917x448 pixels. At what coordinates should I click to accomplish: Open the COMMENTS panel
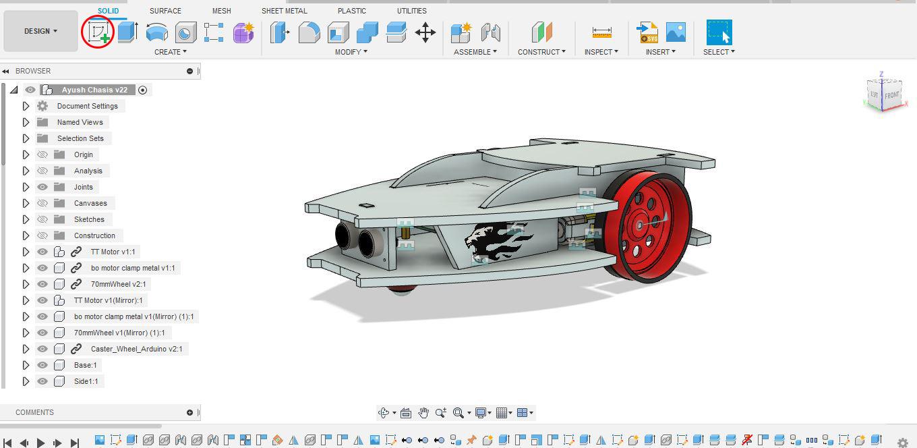pos(34,412)
